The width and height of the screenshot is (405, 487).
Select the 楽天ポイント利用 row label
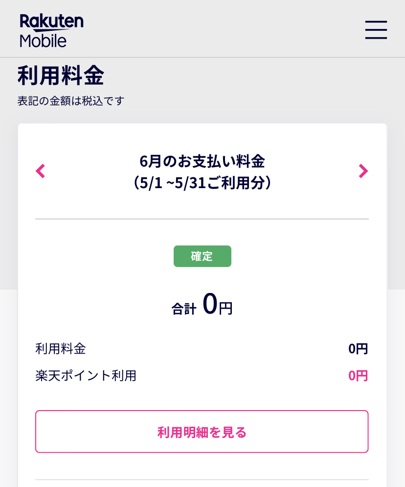click(86, 376)
